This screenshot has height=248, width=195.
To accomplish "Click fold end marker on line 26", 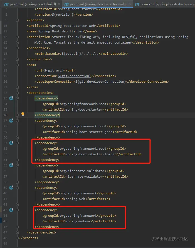I will (17, 115).
